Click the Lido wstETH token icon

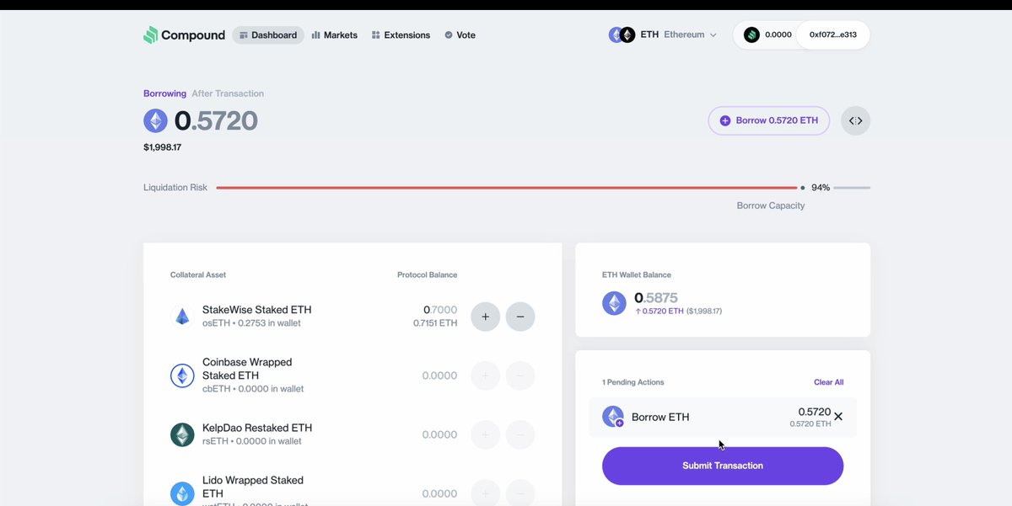[x=182, y=493]
